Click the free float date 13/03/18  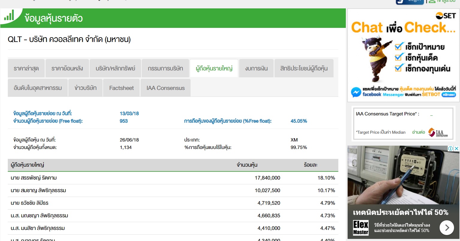(129, 114)
